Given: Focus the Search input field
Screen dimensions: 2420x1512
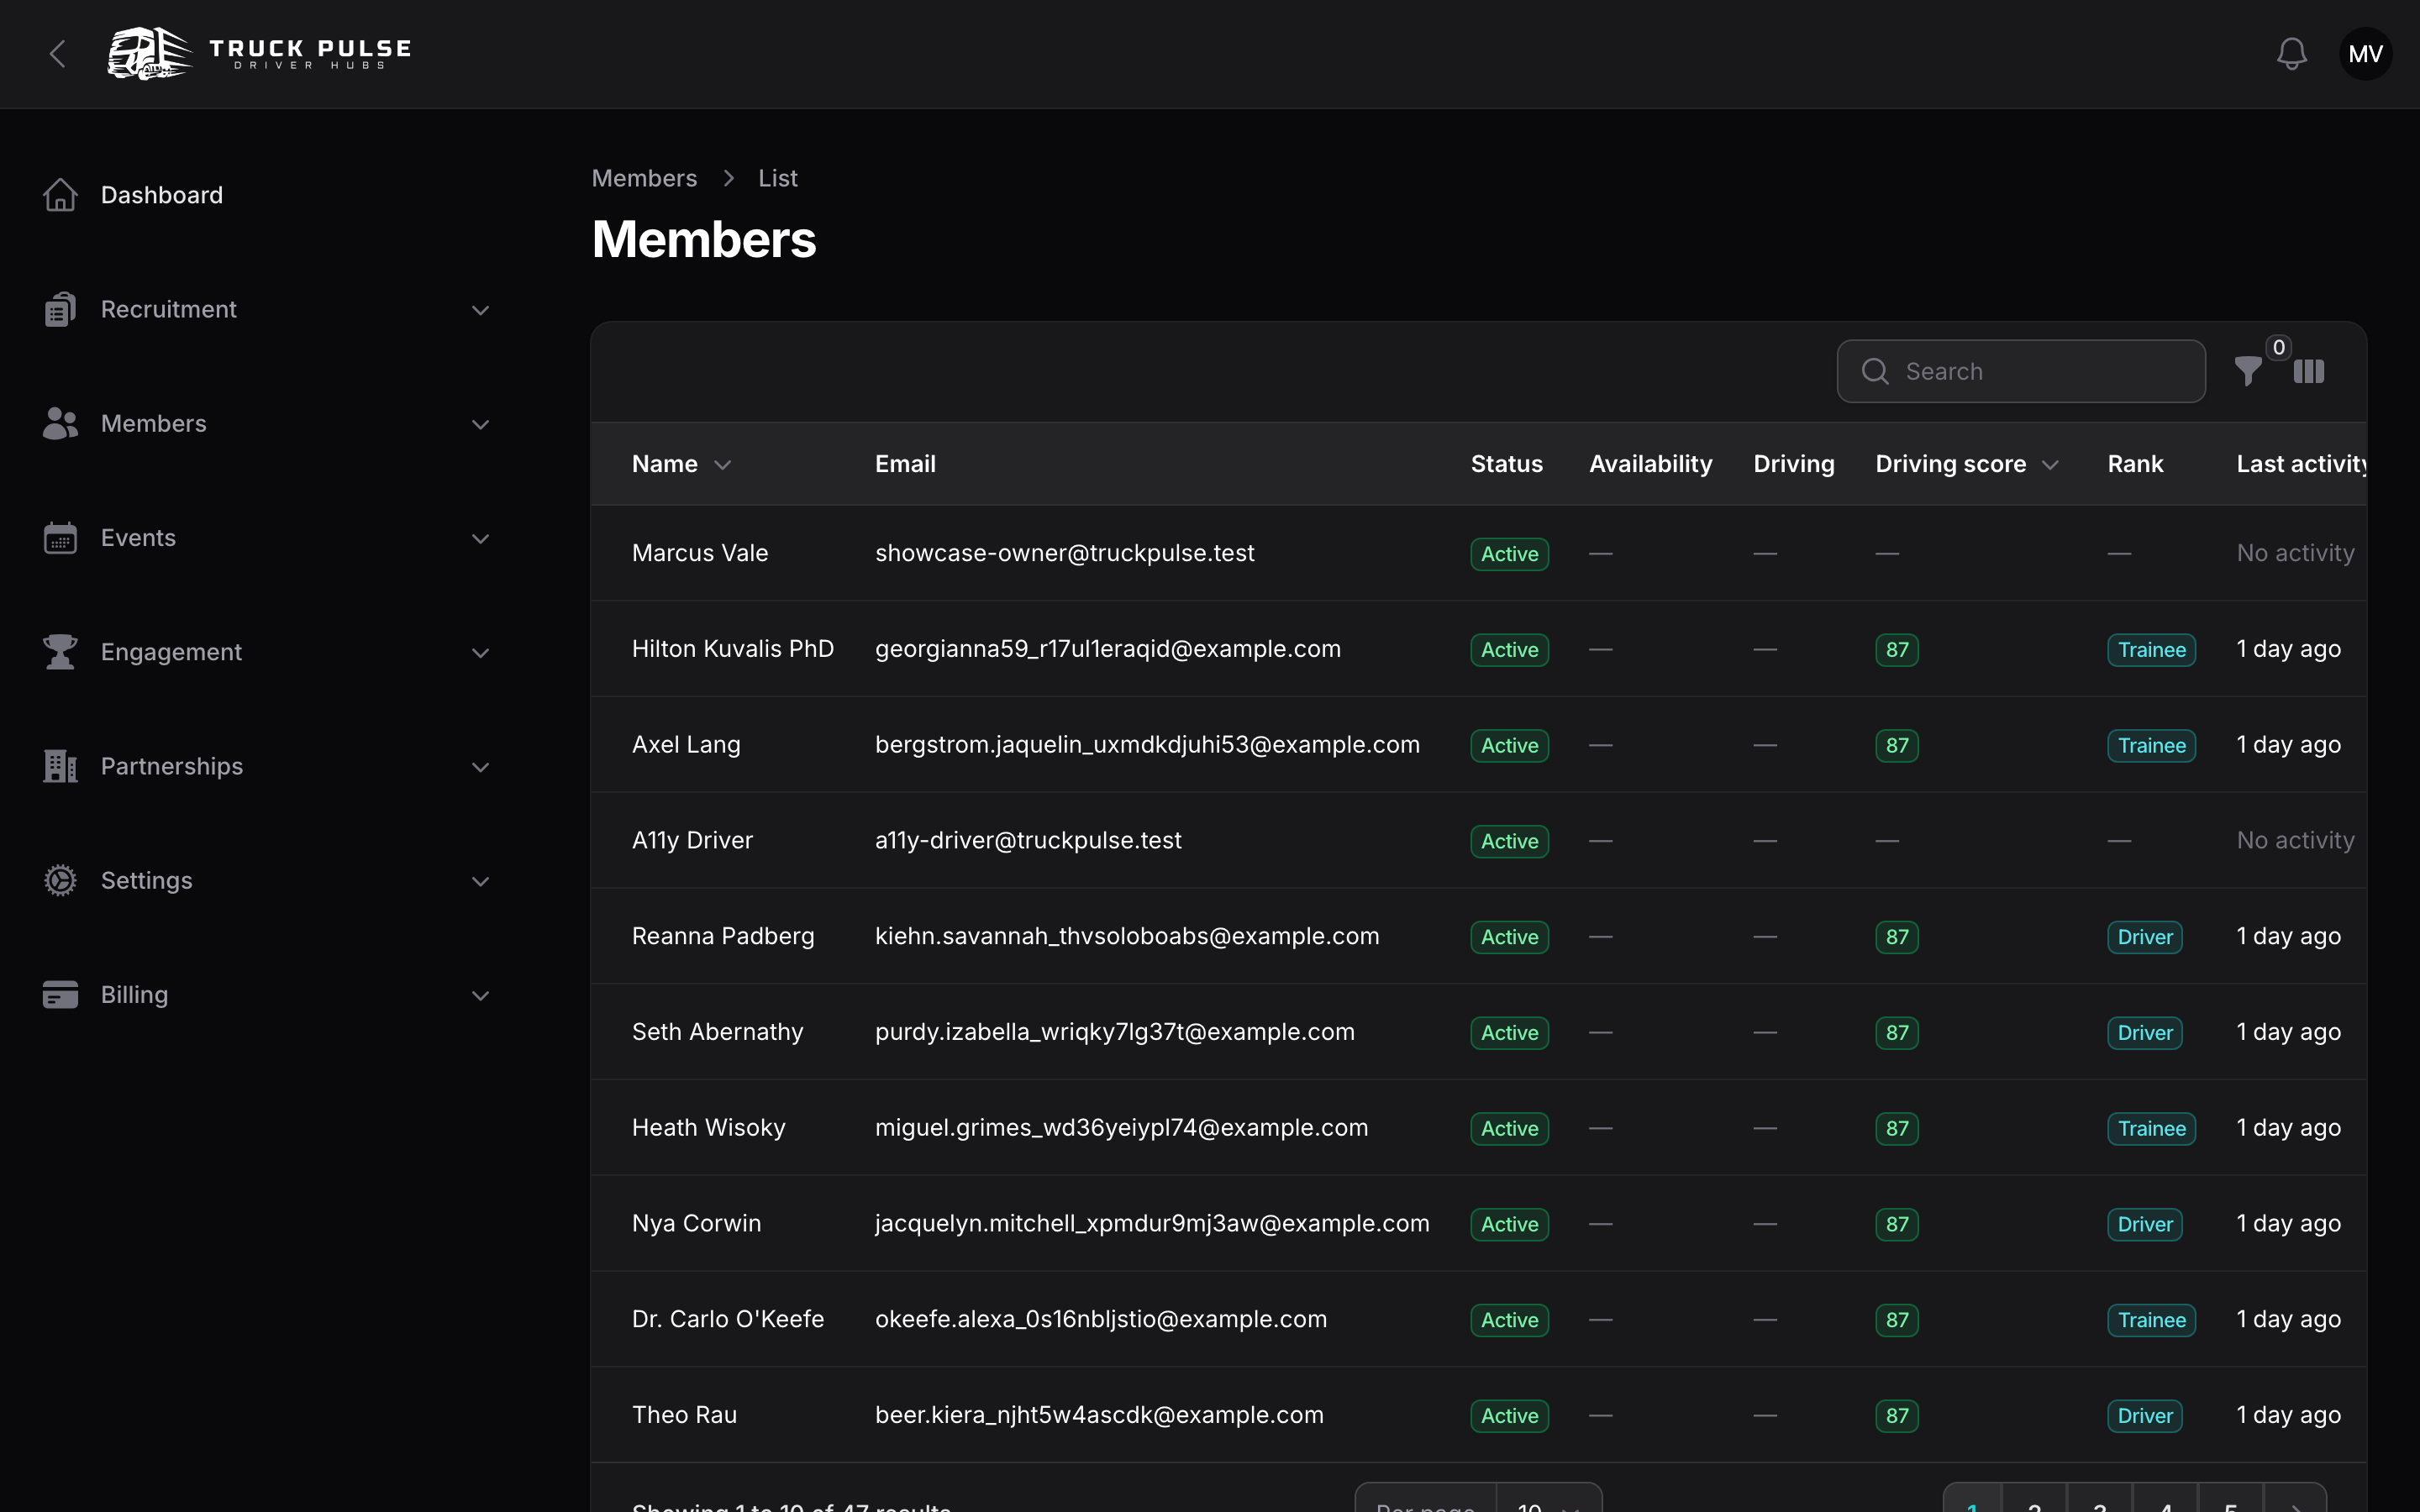Looking at the screenshot, I should [2021, 371].
